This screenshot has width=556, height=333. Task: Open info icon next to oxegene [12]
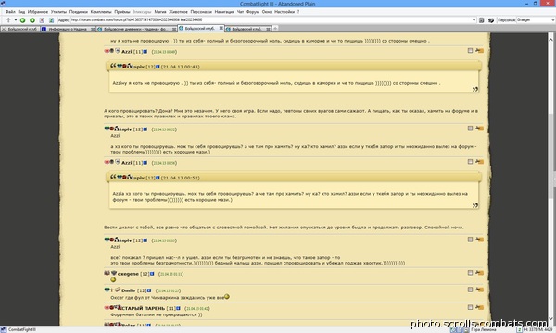[x=152, y=274]
